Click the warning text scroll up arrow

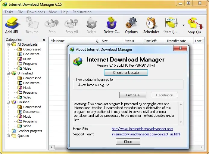[x=181, y=104]
